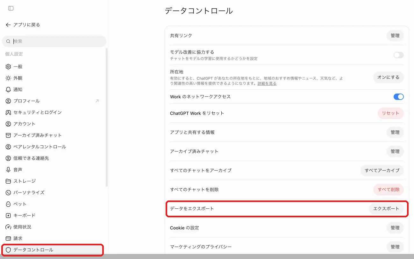
Task: Click the ペット face icon
Action: point(8,204)
